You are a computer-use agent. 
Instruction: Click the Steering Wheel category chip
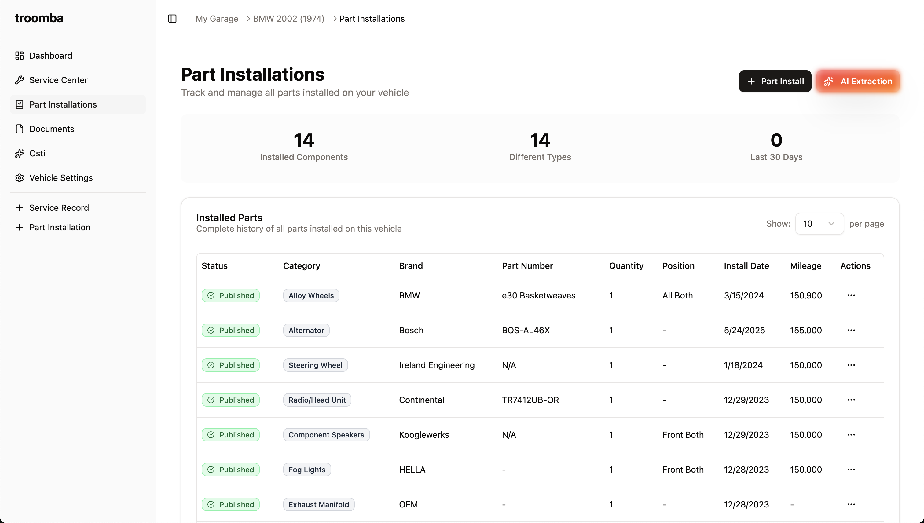[315, 365]
